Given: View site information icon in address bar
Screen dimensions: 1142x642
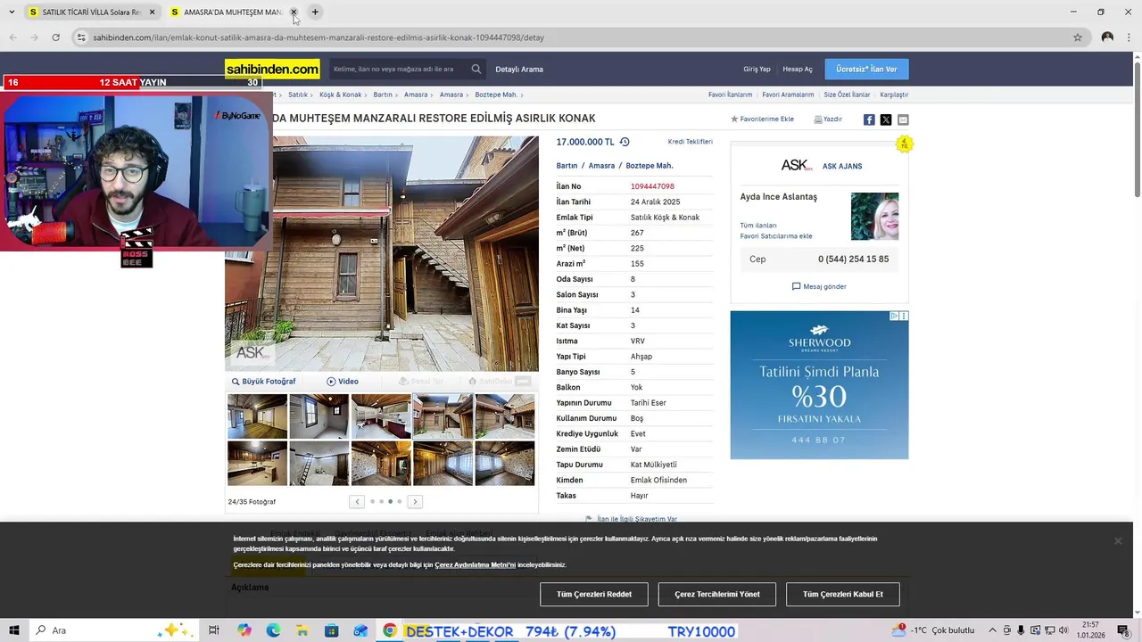Looking at the screenshot, I should click(81, 37).
